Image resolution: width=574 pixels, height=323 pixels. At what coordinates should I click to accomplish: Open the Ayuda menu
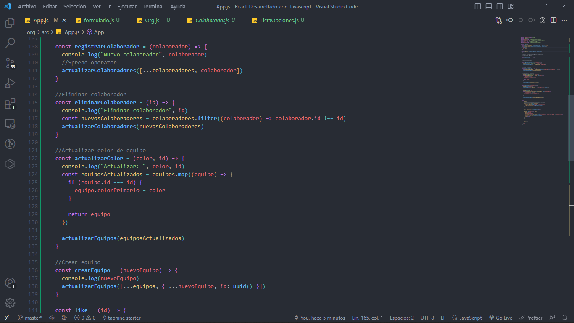[178, 6]
